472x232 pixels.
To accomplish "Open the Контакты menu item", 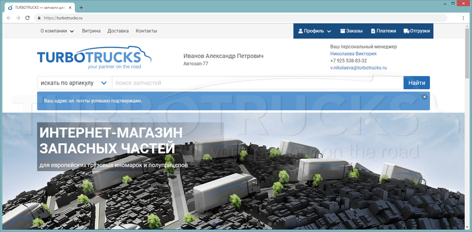I will (x=146, y=31).
